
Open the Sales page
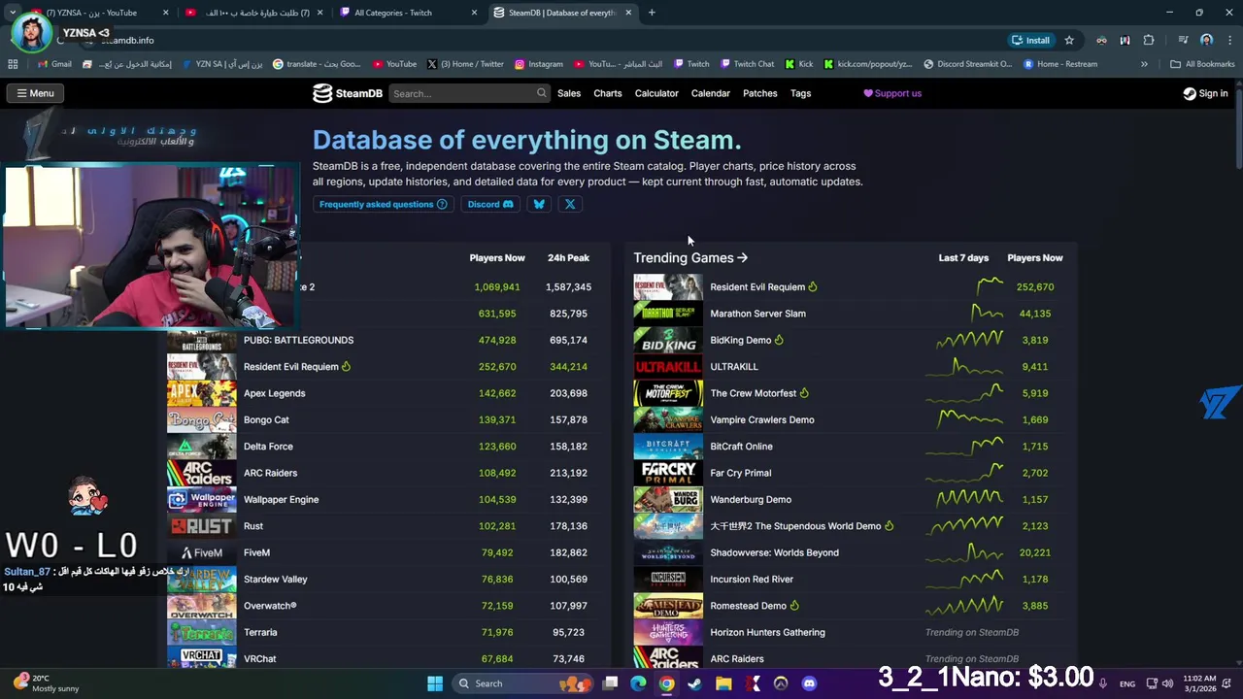click(x=569, y=93)
